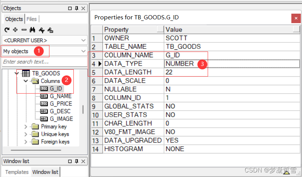Image resolution: width=302 pixels, height=177 pixels.
Task: Click the CHAR_LENGTH property cell
Action: point(133,123)
